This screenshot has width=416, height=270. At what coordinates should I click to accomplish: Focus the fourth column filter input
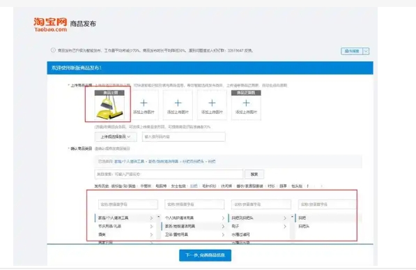click(x=328, y=204)
